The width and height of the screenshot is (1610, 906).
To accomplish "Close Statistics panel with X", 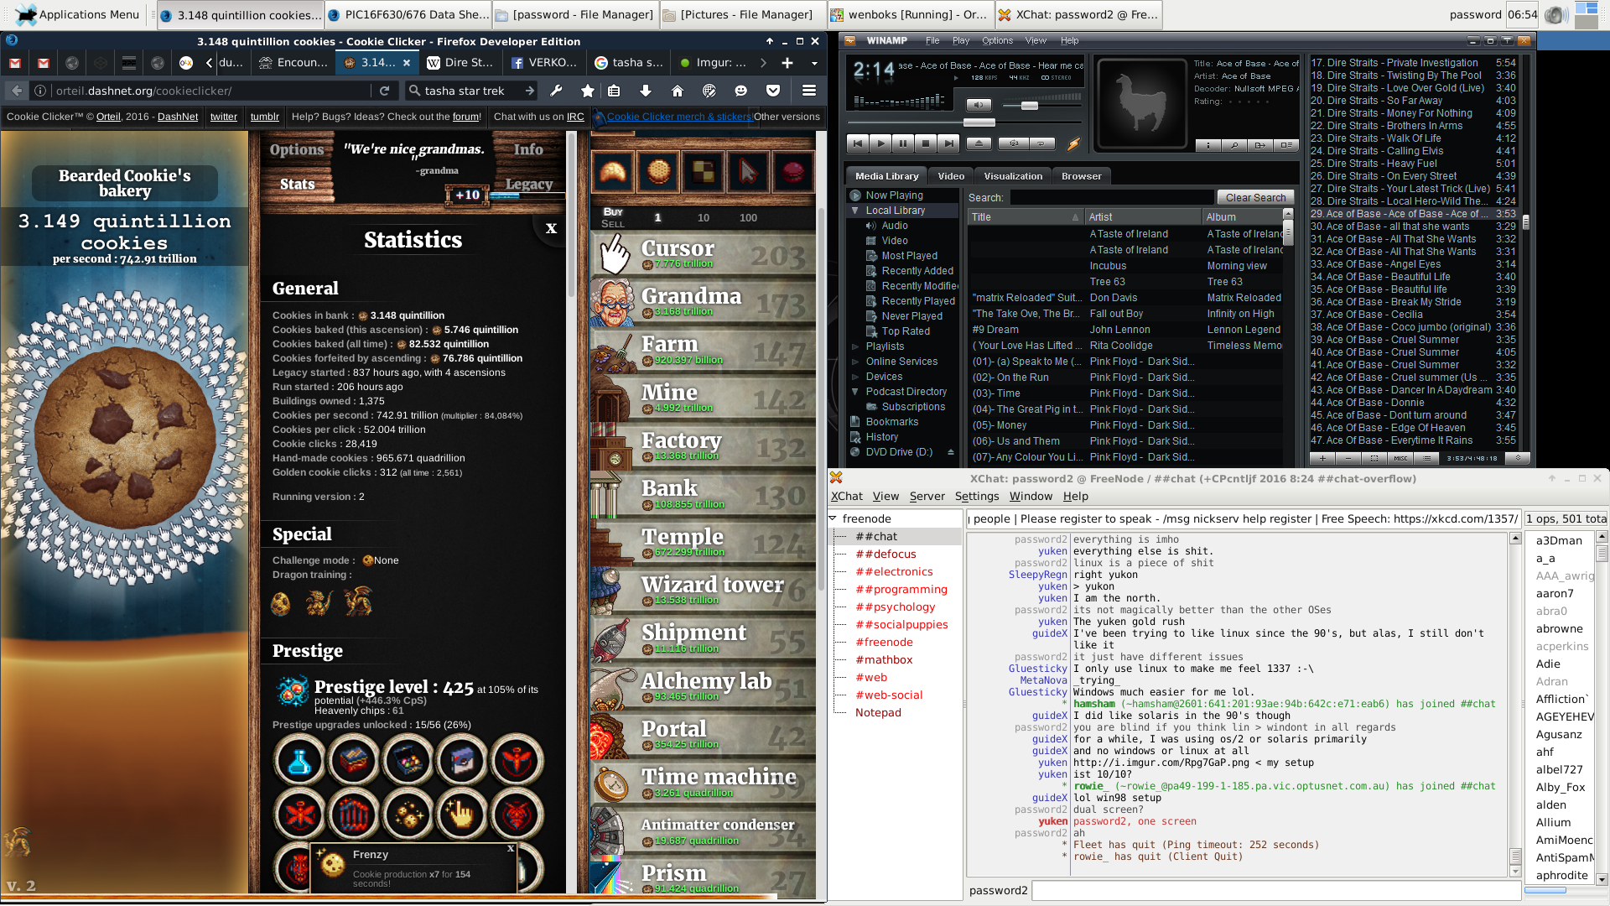I will 551,228.
